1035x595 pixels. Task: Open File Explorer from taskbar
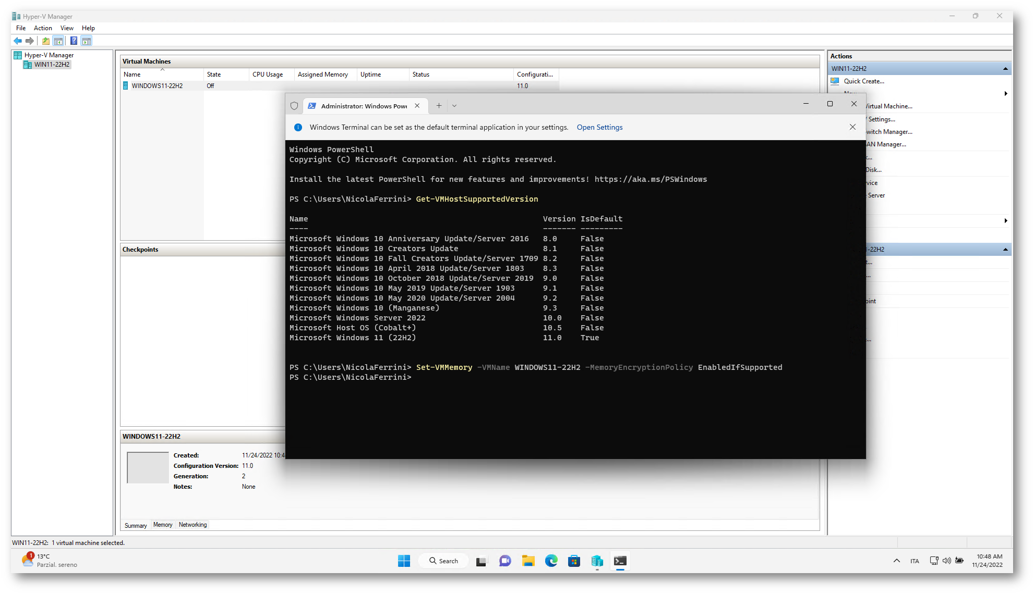tap(528, 561)
